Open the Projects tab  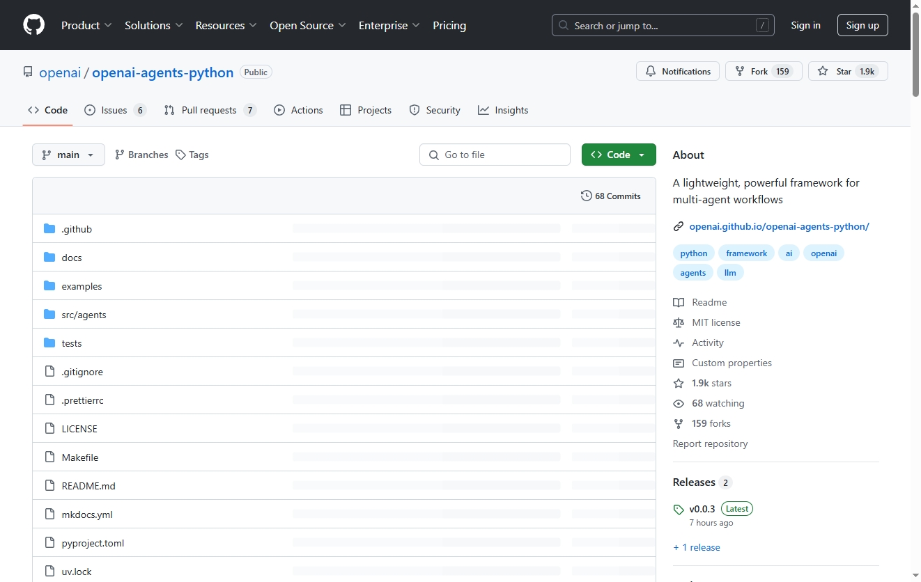coord(366,110)
